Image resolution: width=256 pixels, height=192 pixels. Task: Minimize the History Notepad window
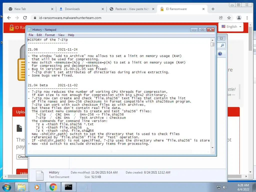click(194, 29)
